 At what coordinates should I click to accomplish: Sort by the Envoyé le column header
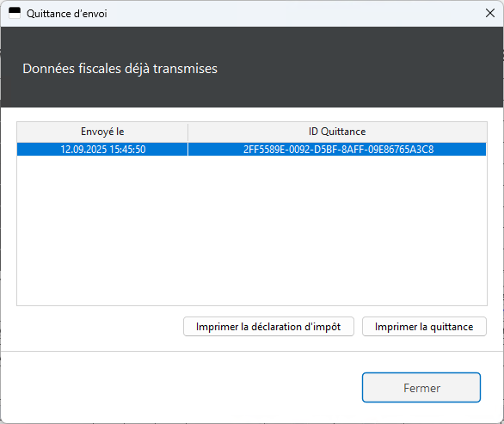(102, 132)
